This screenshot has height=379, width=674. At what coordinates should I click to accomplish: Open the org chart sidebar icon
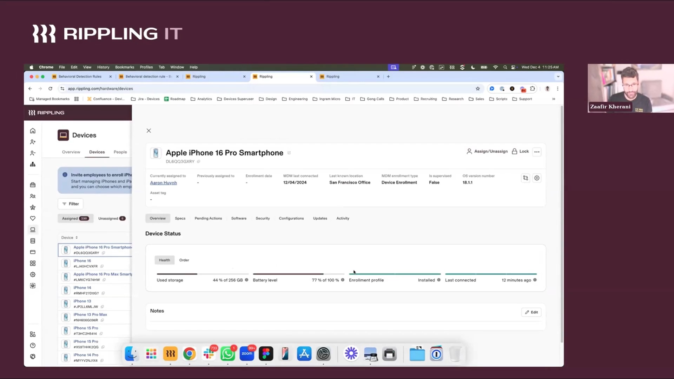[33, 164]
